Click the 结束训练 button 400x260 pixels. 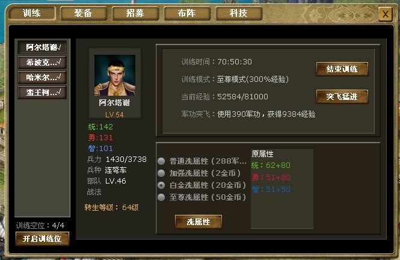pyautogui.click(x=342, y=69)
